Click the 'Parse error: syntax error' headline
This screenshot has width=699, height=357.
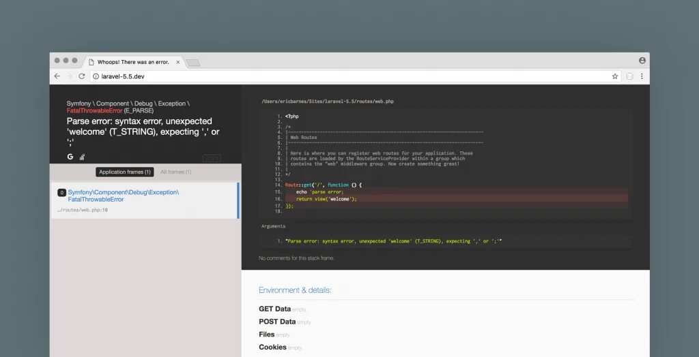click(143, 131)
